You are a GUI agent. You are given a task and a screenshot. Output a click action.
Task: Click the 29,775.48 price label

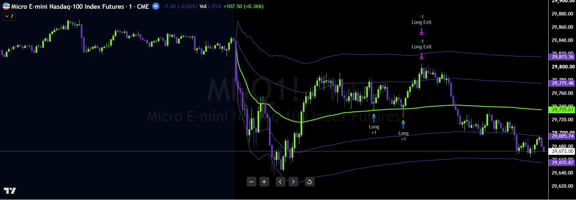[562, 83]
